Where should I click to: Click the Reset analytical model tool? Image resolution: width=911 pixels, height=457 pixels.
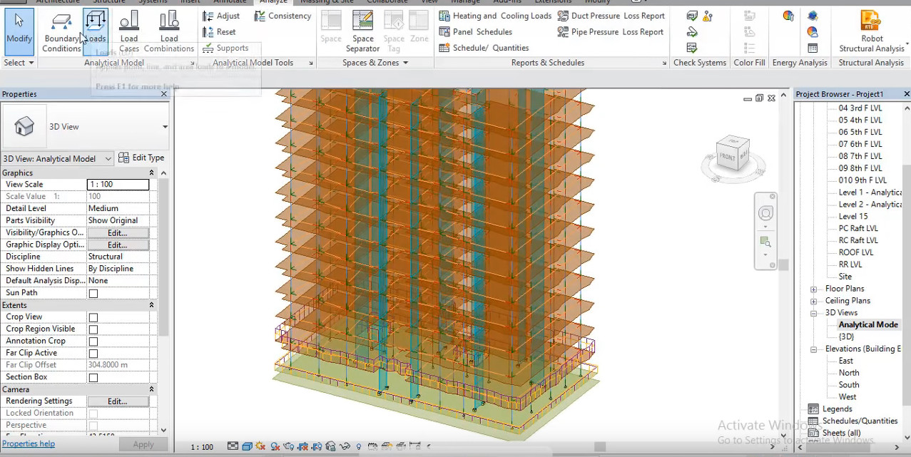coord(220,32)
